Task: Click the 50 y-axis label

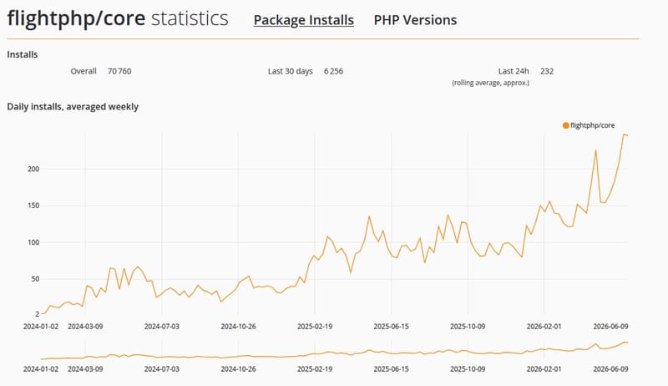Action: [35, 279]
